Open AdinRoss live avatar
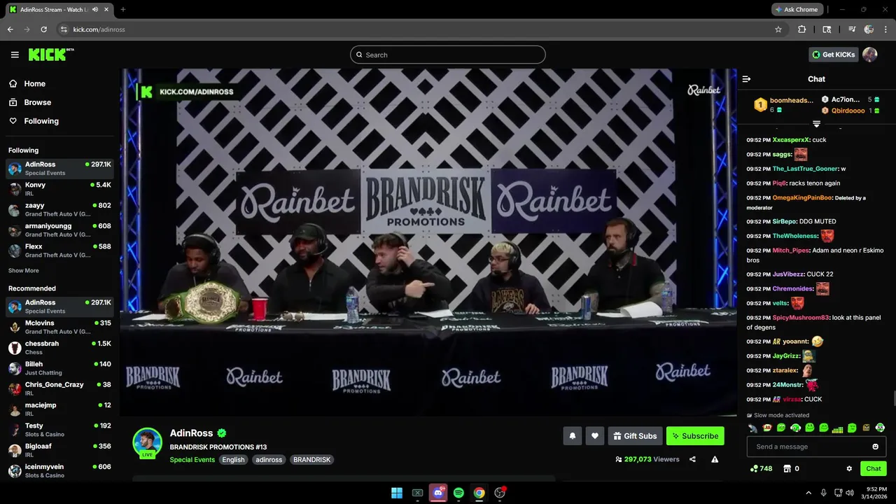Image resolution: width=896 pixels, height=504 pixels. [148, 442]
